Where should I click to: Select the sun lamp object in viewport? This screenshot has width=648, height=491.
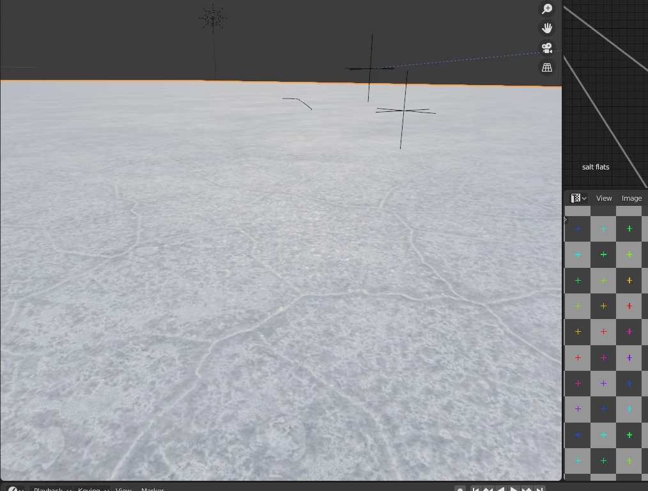(x=213, y=18)
